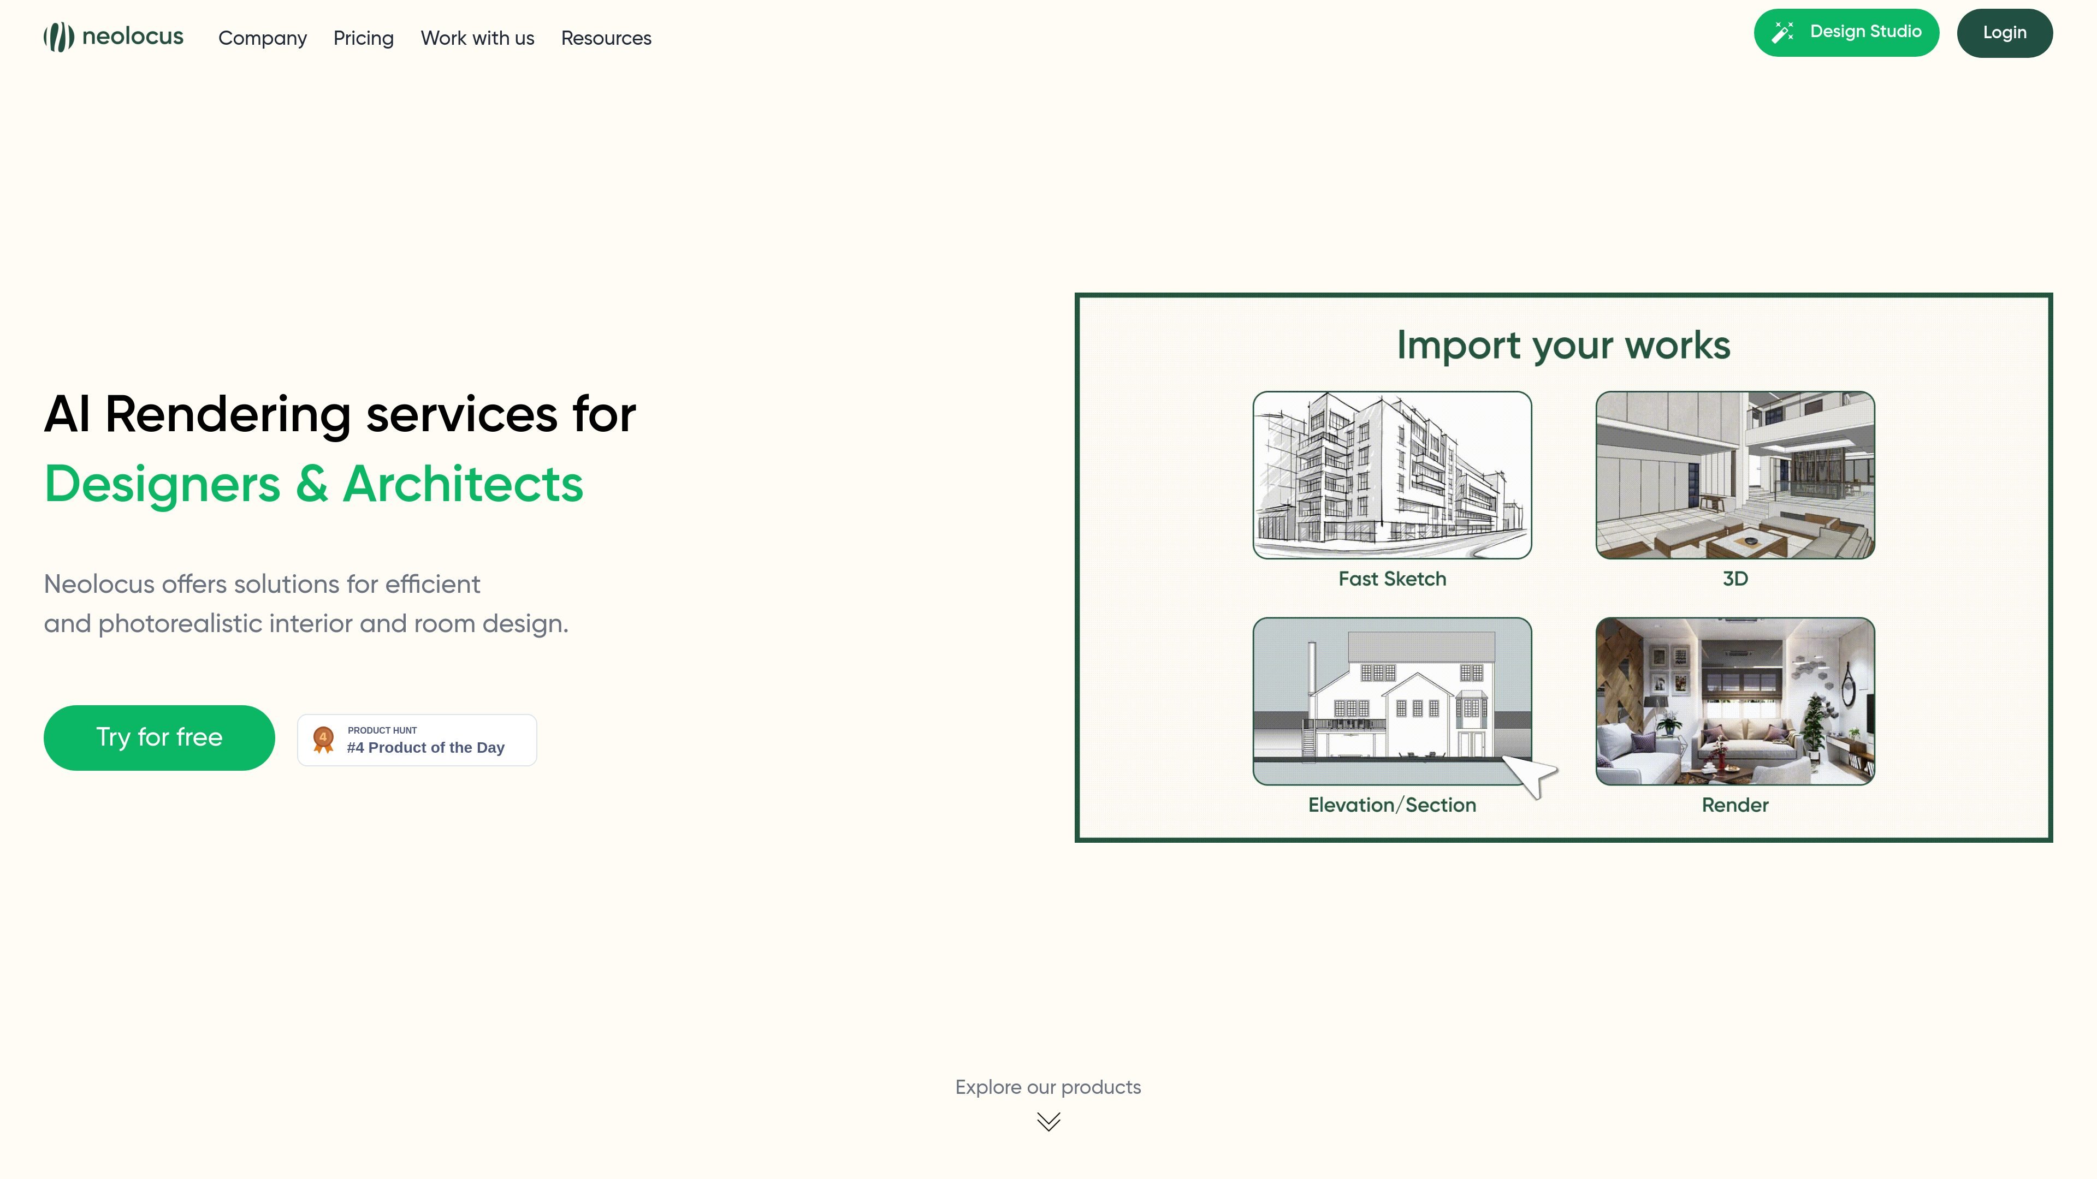Select the Elevation/Section house thumbnail

pyautogui.click(x=1392, y=701)
